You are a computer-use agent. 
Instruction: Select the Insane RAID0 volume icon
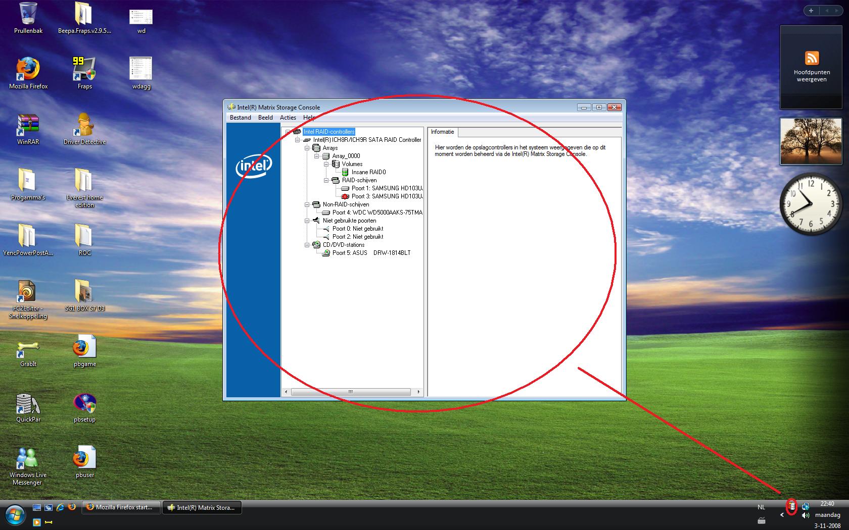pyautogui.click(x=345, y=172)
